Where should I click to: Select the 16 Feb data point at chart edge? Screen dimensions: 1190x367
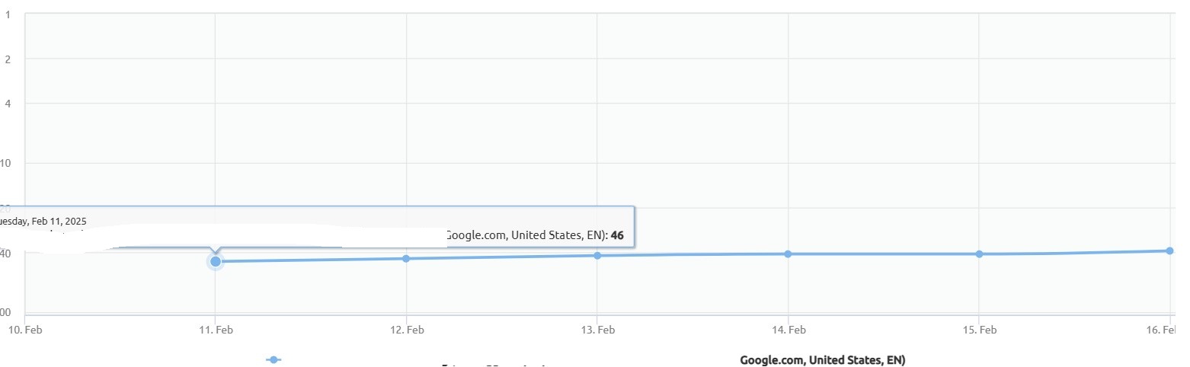tap(1170, 251)
